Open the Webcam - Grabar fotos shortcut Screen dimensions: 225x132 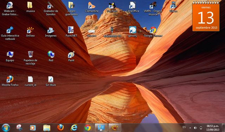click(x=10, y=8)
